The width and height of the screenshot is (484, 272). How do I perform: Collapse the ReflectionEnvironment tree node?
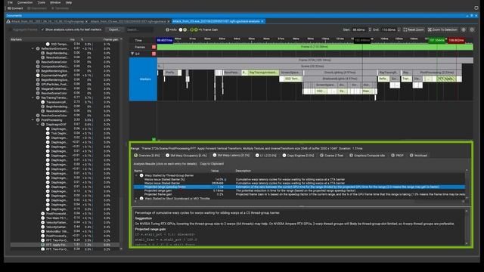[33, 48]
